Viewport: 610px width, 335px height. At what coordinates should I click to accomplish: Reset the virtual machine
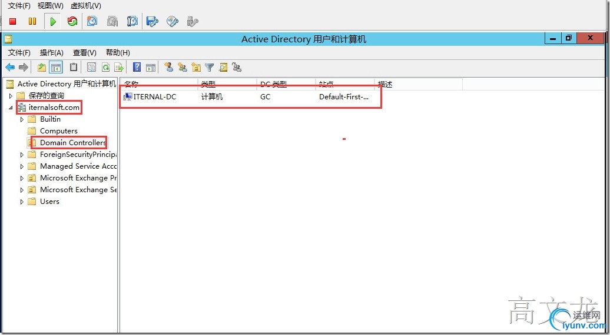[x=72, y=21]
